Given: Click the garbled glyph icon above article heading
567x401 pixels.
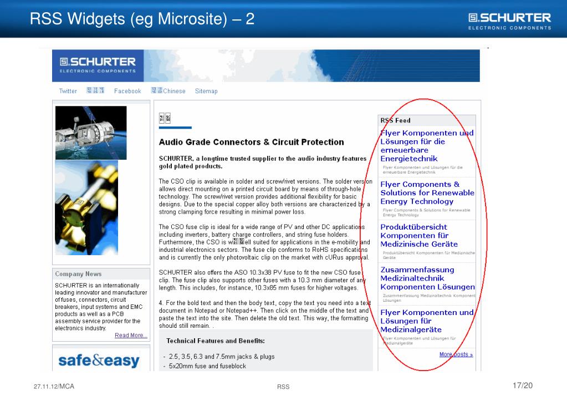Looking at the screenshot, I should point(165,118).
